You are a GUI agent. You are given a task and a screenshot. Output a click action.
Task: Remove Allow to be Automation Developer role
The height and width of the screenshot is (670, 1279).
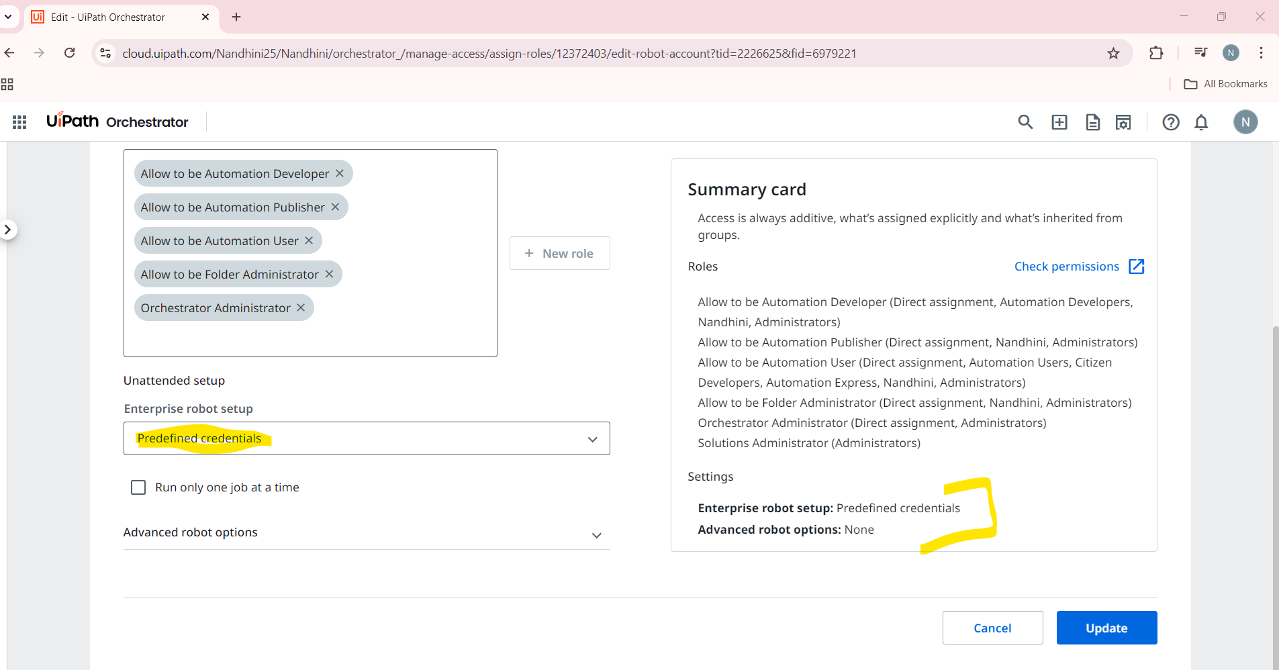click(x=340, y=173)
